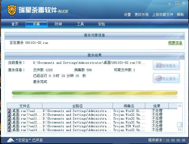
Task: Click "云安全" 已开启 status text
Action: click(29, 140)
